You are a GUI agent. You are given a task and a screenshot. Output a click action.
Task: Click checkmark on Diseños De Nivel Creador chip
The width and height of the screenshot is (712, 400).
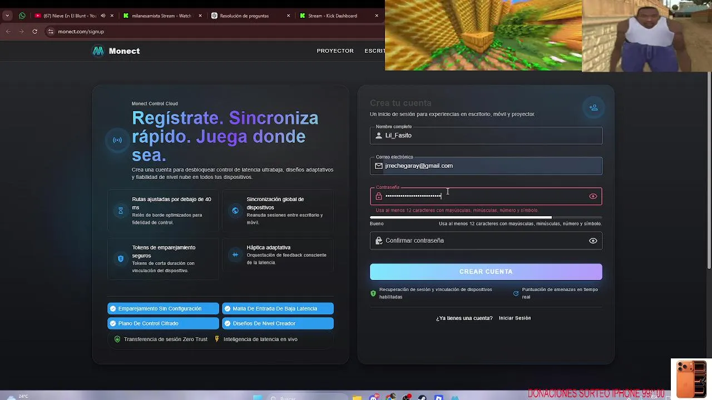click(228, 323)
